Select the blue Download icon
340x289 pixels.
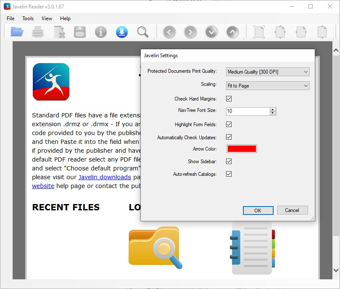(x=121, y=32)
